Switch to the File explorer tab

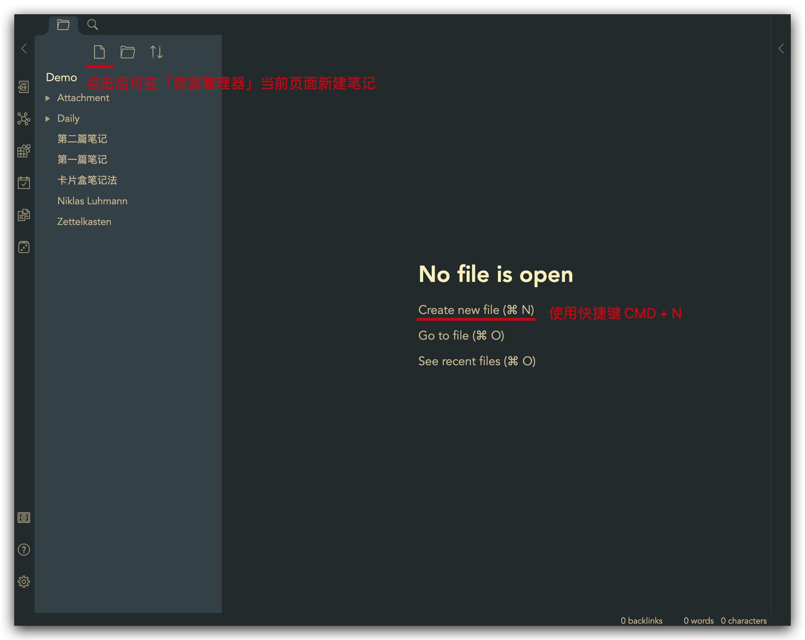coord(63,25)
